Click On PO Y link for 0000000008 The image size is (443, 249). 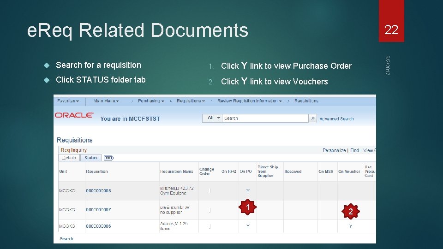(248, 190)
